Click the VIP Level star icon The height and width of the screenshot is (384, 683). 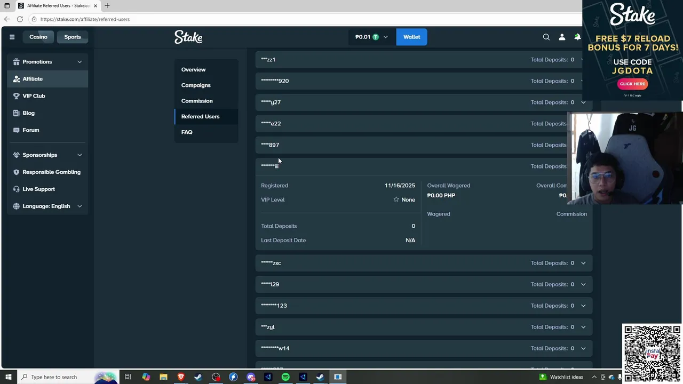tap(396, 199)
